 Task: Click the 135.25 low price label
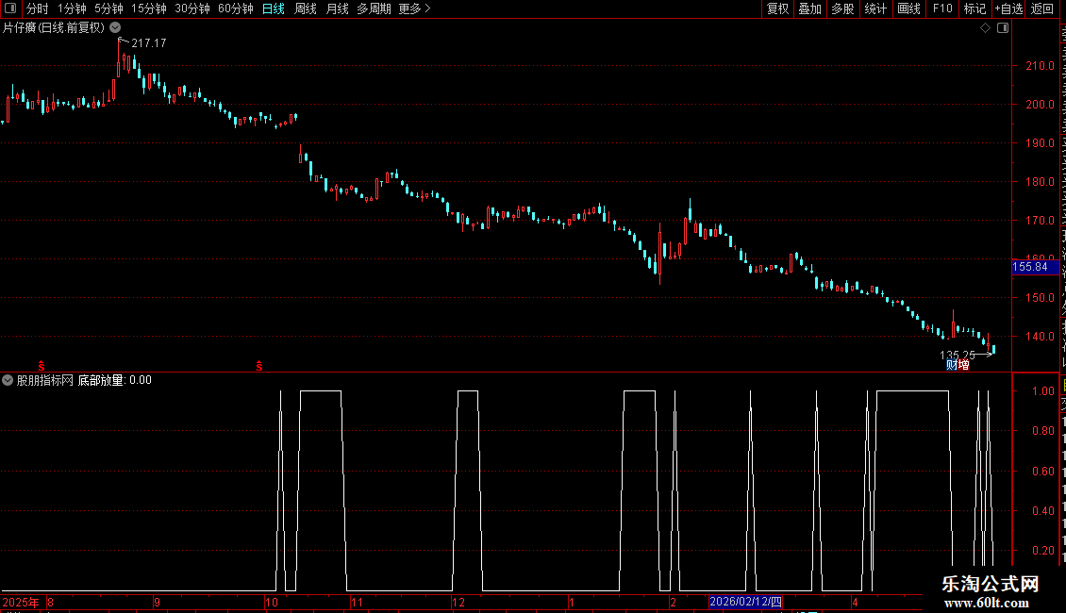pyautogui.click(x=958, y=356)
